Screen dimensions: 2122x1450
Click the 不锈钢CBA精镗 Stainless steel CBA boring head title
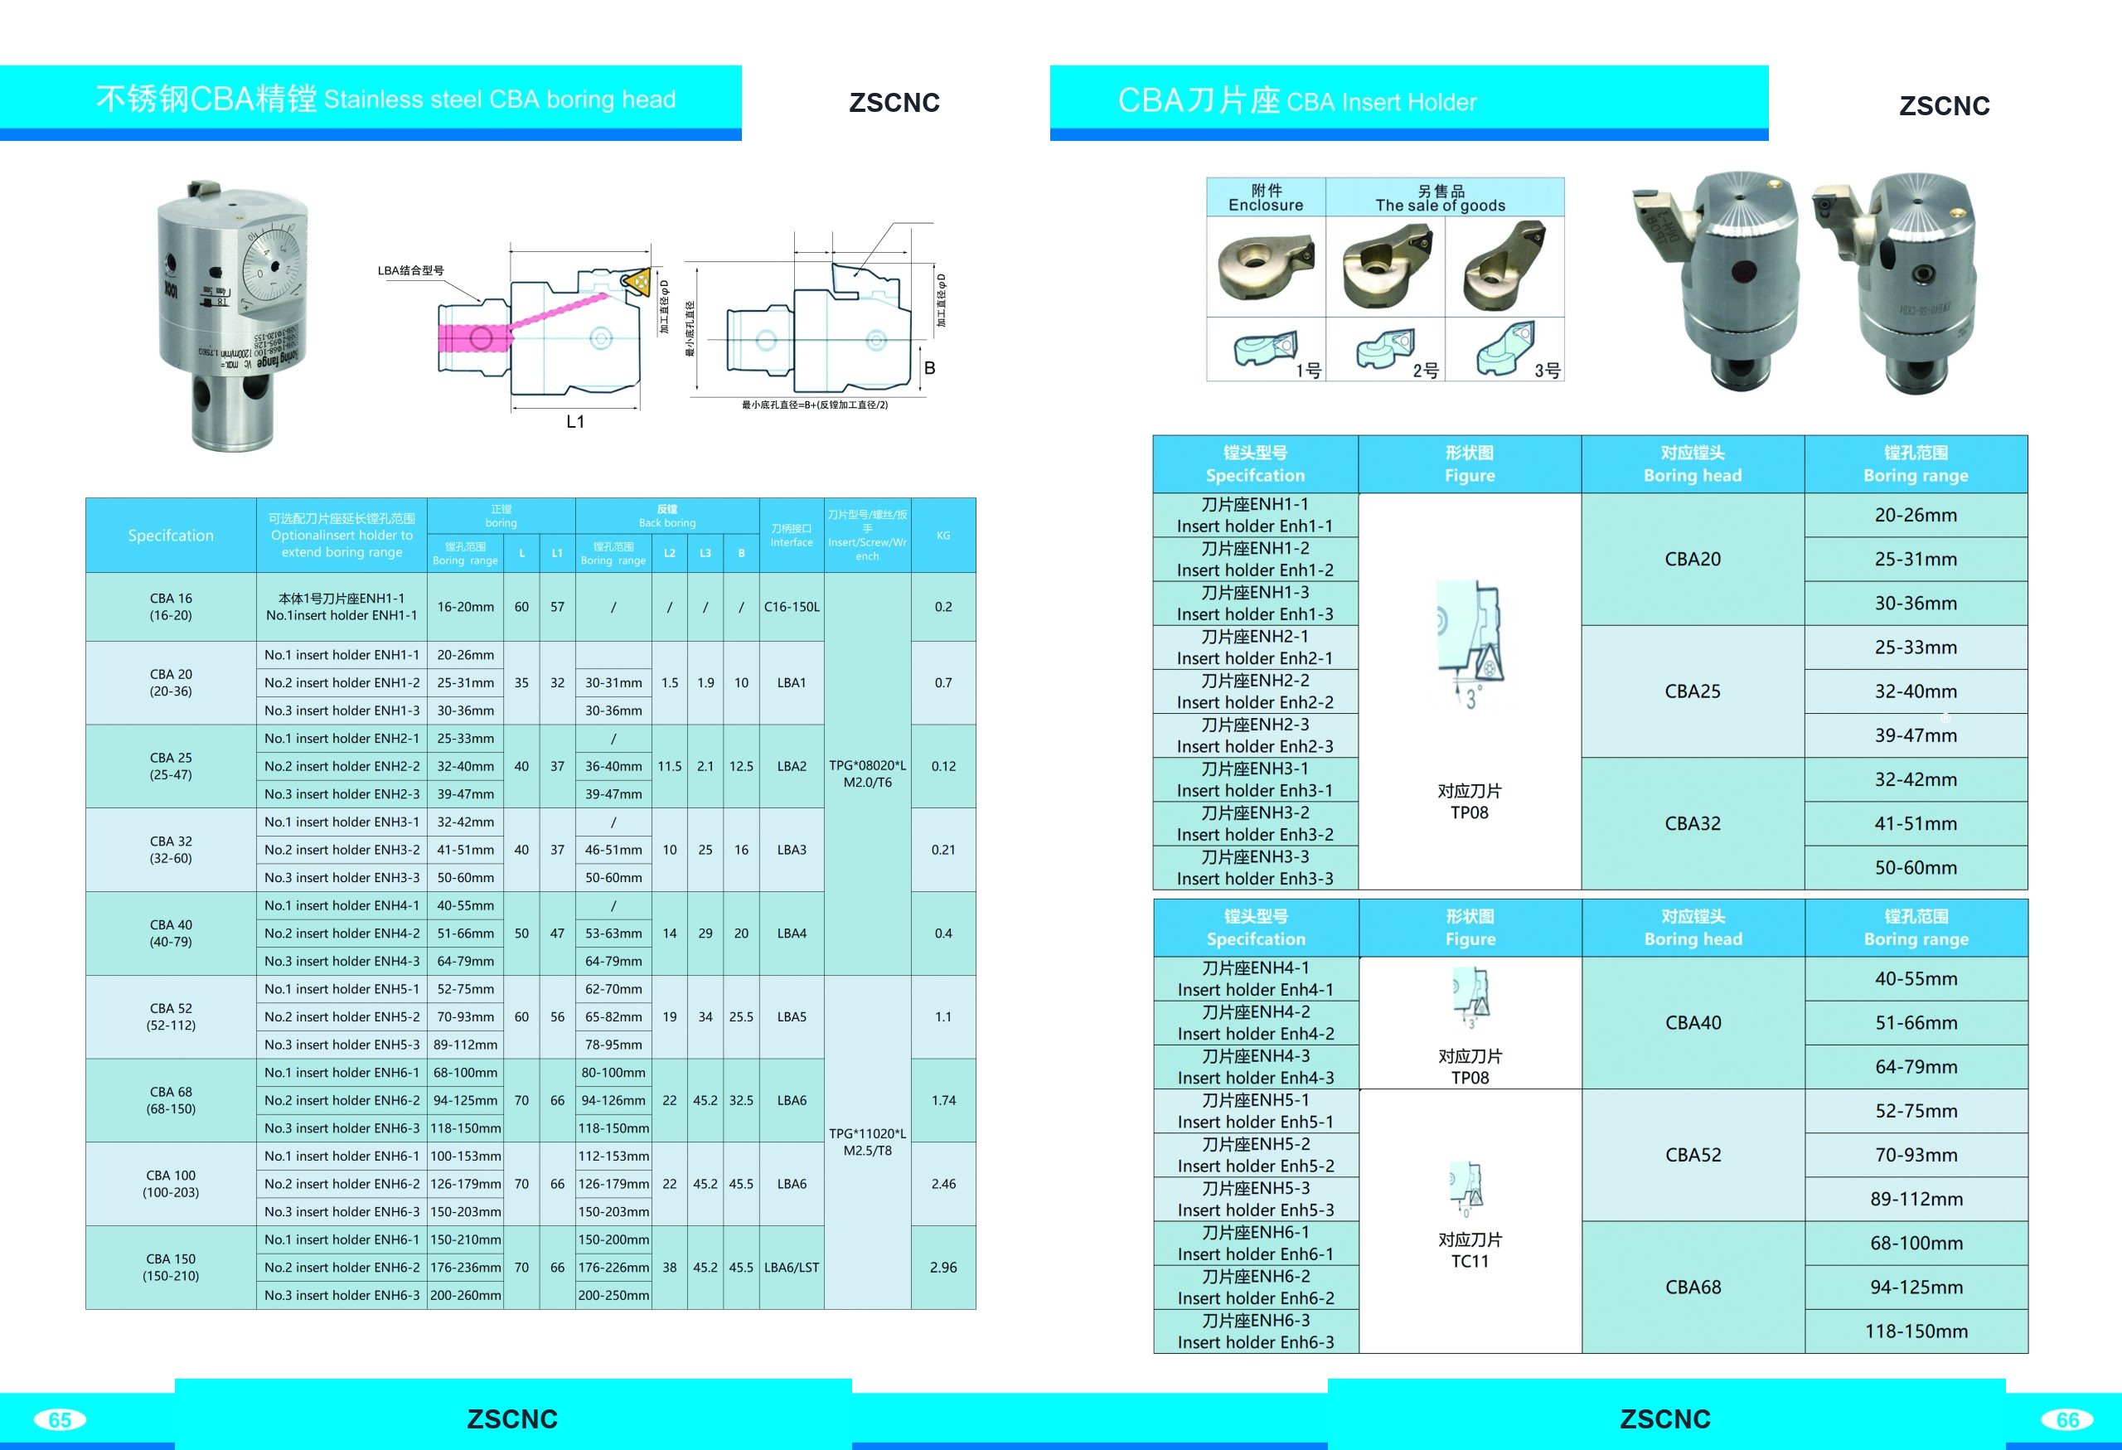coord(385,99)
